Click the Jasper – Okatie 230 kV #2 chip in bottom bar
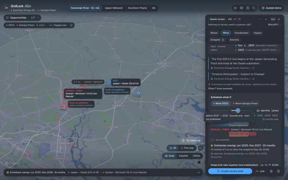Viewport: 288px width, 180px height. (83, 172)
